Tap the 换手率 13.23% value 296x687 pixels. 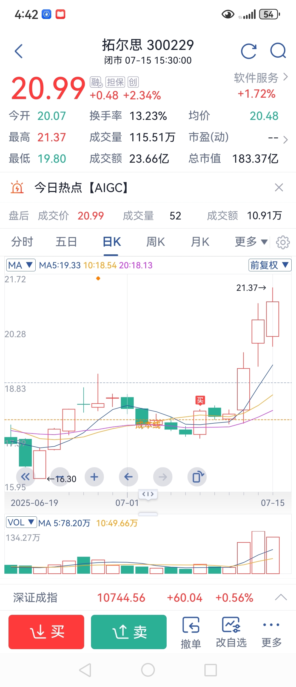pyautogui.click(x=148, y=116)
